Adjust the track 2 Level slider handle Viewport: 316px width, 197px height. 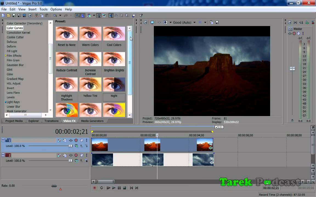click(70, 161)
